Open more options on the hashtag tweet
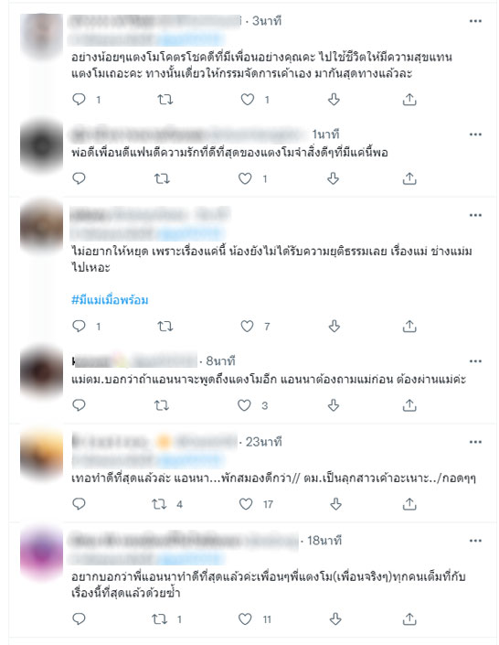Viewport: 499px width, 645px height. click(475, 215)
